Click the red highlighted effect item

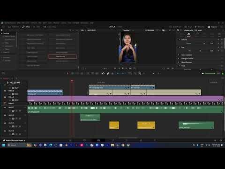[x=62, y=57]
